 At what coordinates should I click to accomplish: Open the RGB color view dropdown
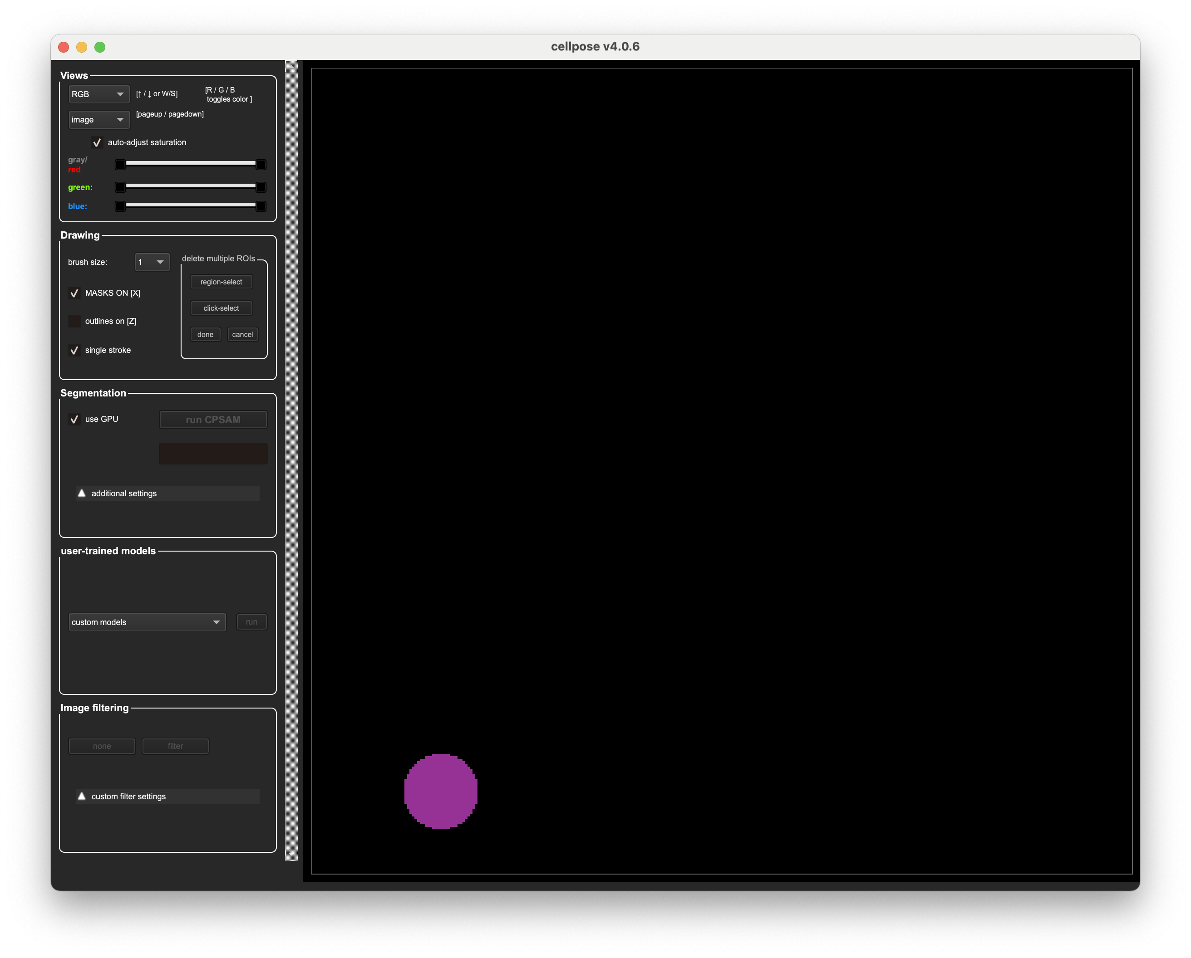tap(98, 94)
